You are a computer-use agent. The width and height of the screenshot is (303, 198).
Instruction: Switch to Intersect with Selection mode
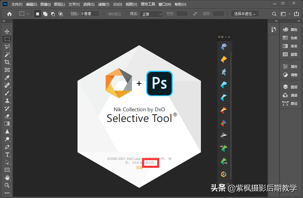click(x=61, y=14)
